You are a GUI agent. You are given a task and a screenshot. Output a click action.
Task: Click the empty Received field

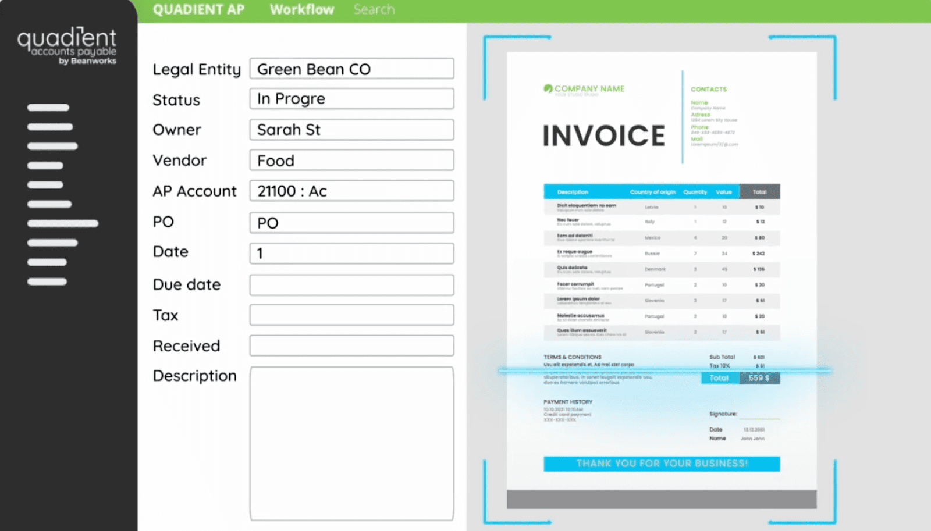[351, 345]
